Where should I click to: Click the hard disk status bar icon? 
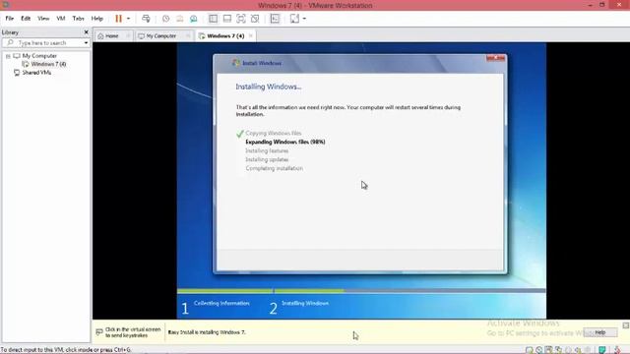coord(530,350)
